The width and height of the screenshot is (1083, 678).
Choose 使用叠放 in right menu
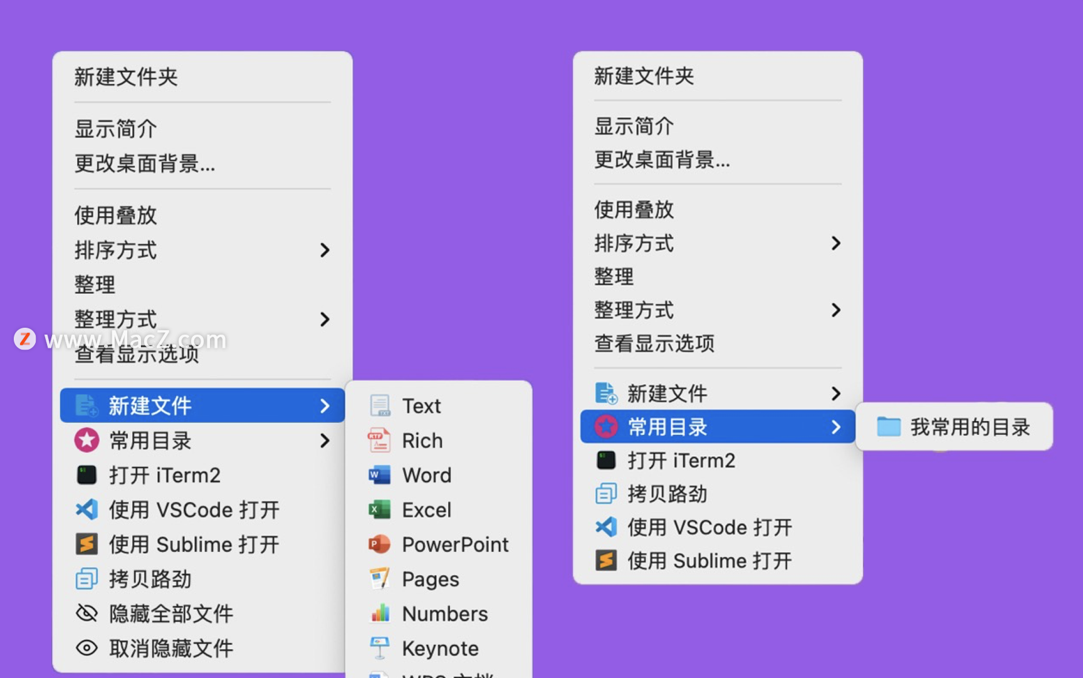(x=634, y=209)
